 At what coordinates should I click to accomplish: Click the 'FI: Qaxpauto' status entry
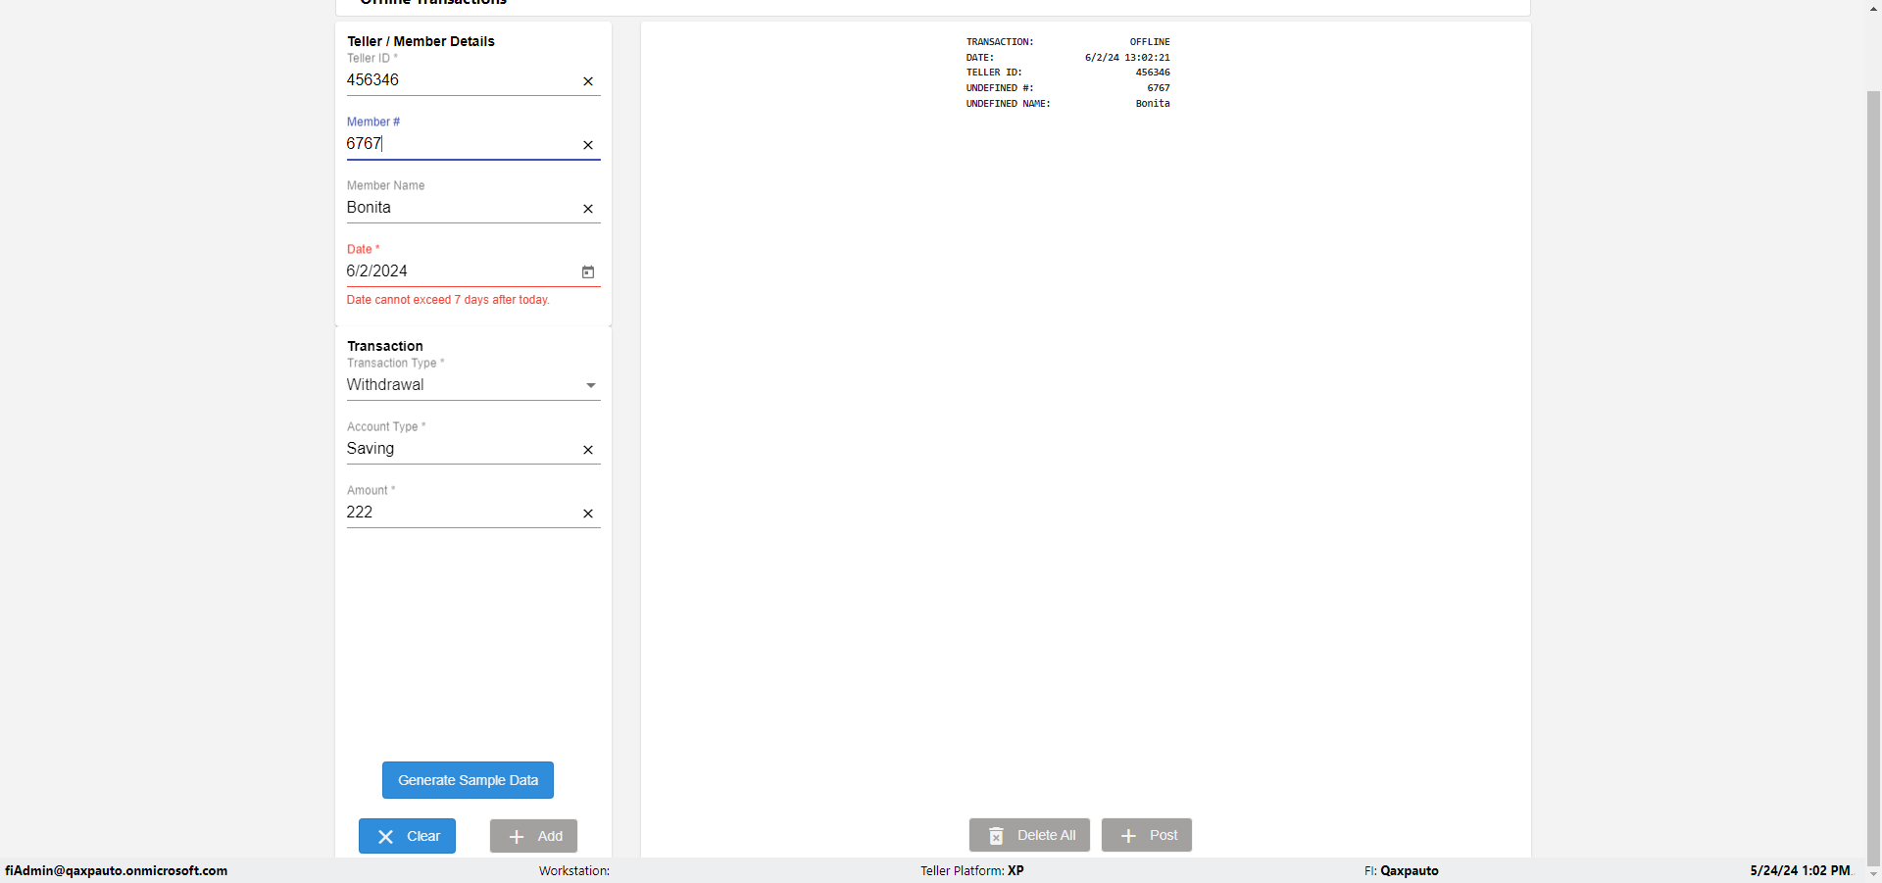[x=1402, y=870]
